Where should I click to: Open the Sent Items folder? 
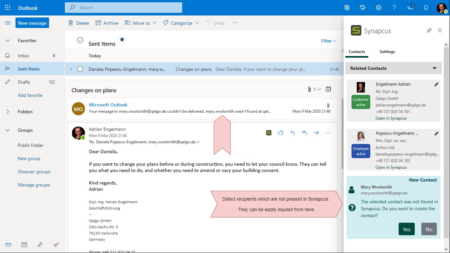(x=32, y=69)
